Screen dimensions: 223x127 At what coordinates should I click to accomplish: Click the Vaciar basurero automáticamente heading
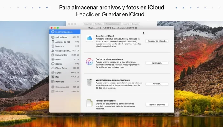pos(113,80)
